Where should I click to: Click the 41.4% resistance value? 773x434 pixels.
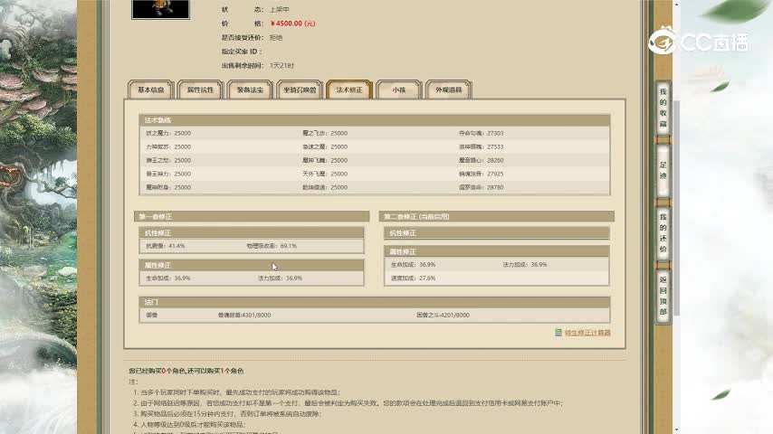pyautogui.click(x=177, y=246)
